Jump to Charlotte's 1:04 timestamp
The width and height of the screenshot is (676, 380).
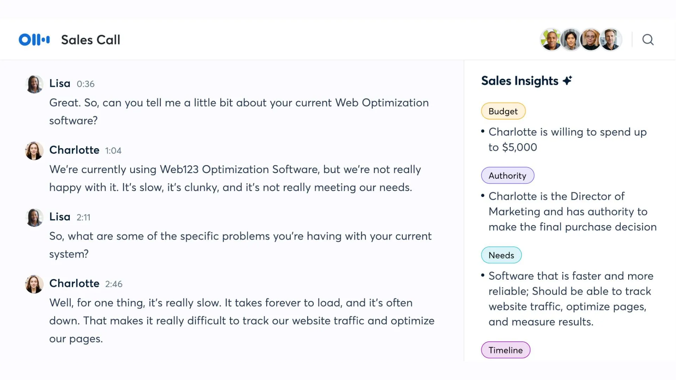(x=113, y=151)
